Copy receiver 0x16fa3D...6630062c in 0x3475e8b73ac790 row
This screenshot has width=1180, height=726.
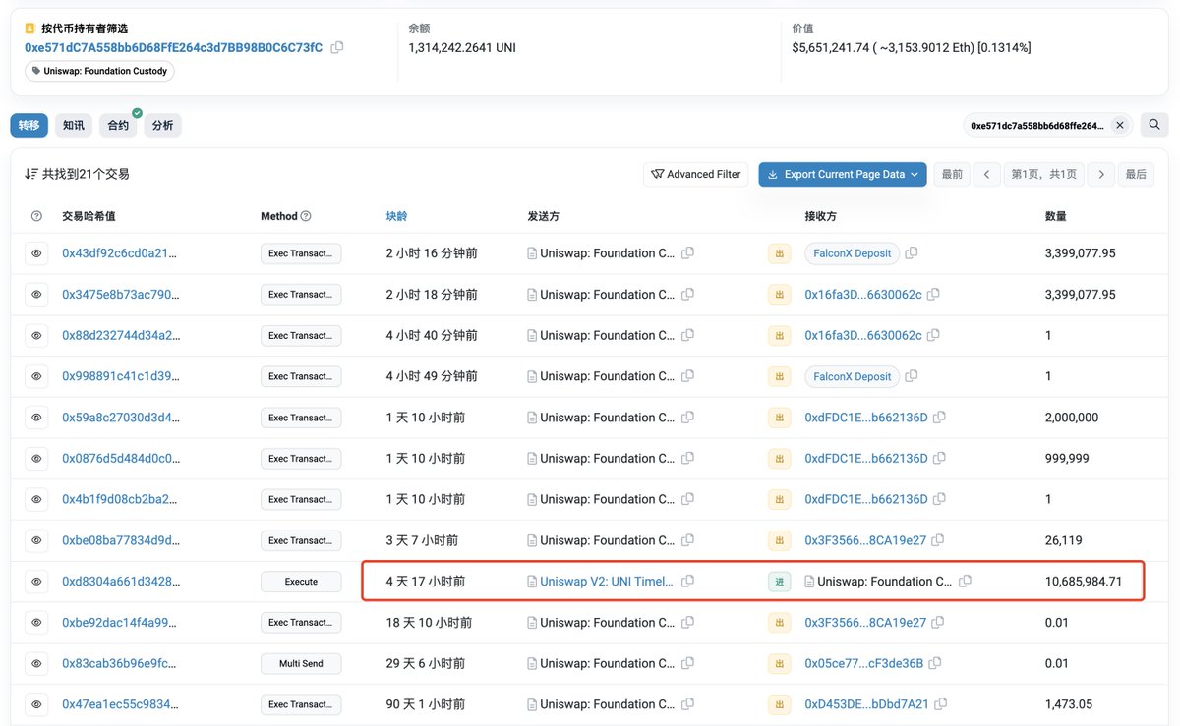[933, 295]
